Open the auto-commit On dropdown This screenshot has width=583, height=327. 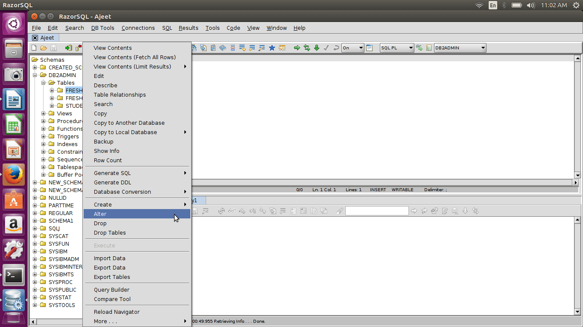353,48
